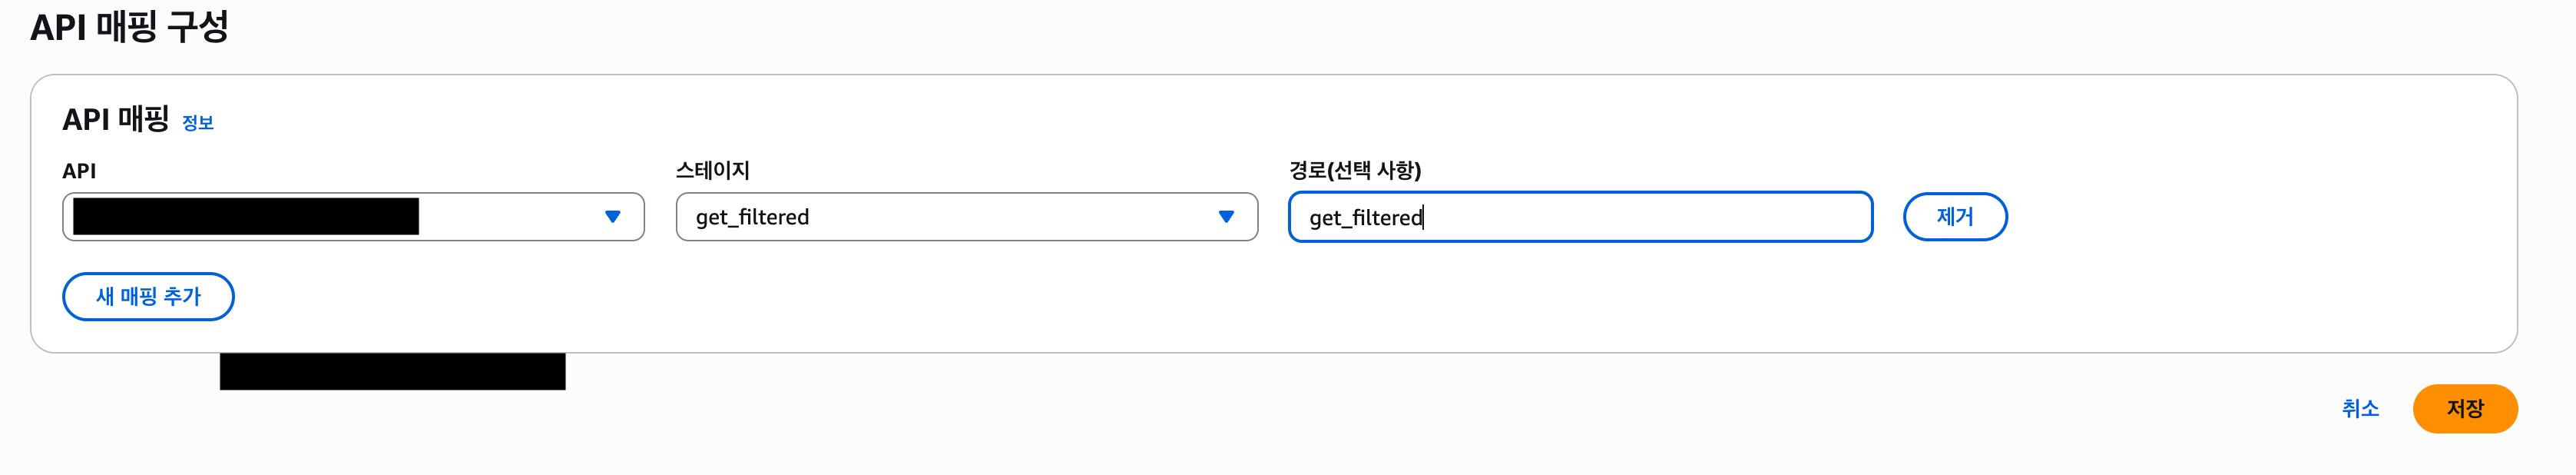2576x475 pixels.
Task: Click the black redacted bar below panel
Action: pyautogui.click(x=392, y=372)
